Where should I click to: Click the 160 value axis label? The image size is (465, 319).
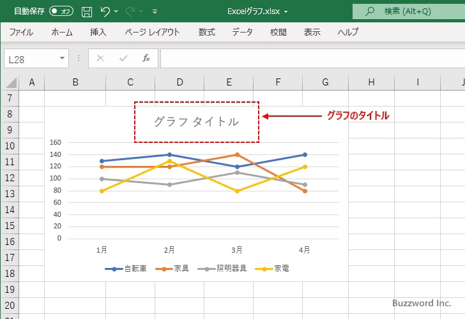click(x=56, y=142)
